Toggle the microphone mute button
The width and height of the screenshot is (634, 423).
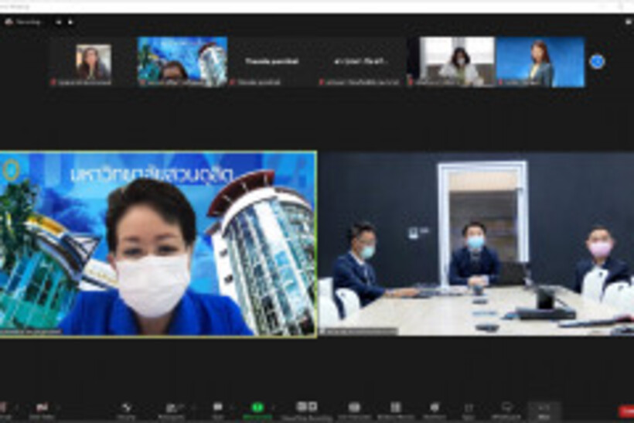click(x=2, y=408)
